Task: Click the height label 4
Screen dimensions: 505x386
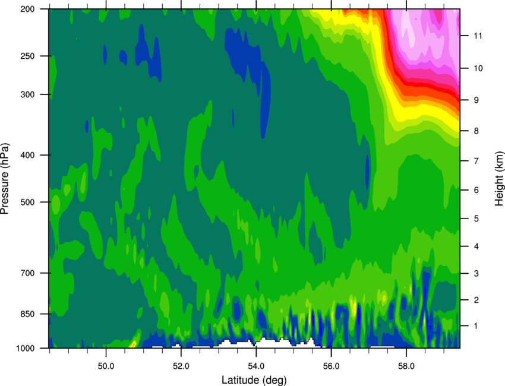Action: pos(476,246)
